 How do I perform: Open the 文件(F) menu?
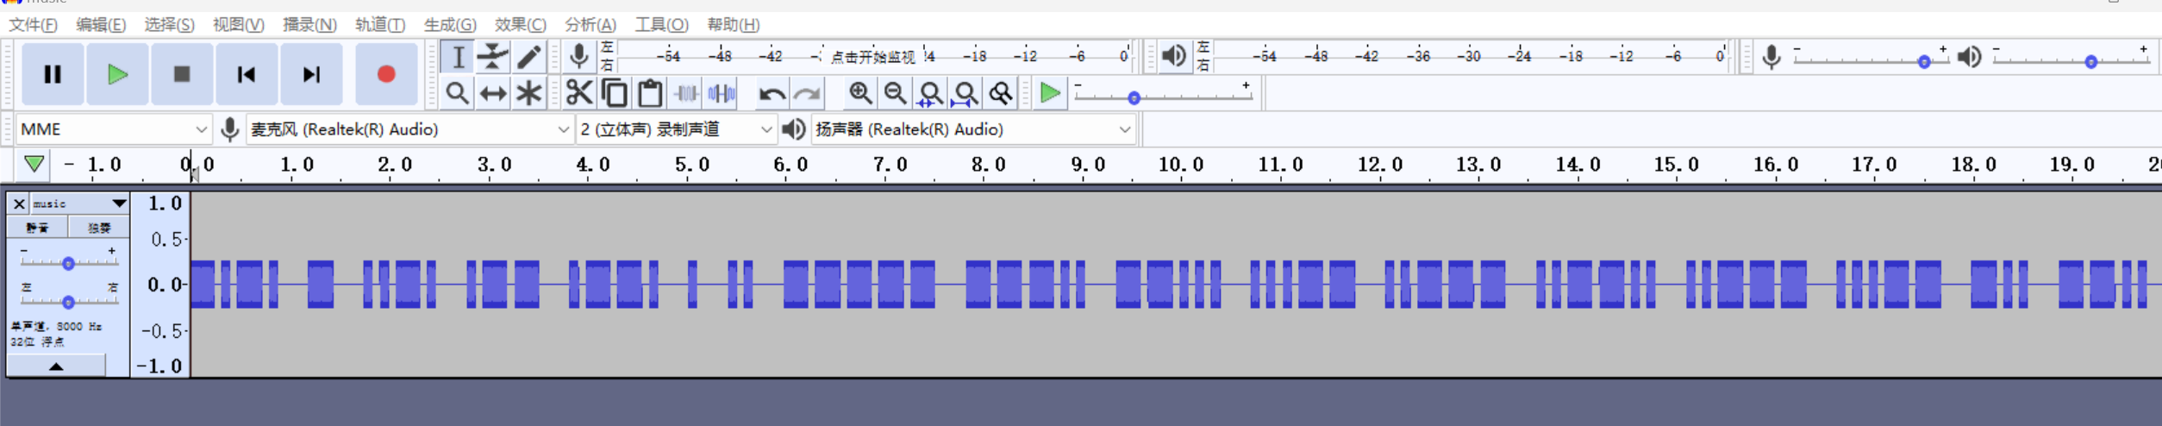[33, 24]
